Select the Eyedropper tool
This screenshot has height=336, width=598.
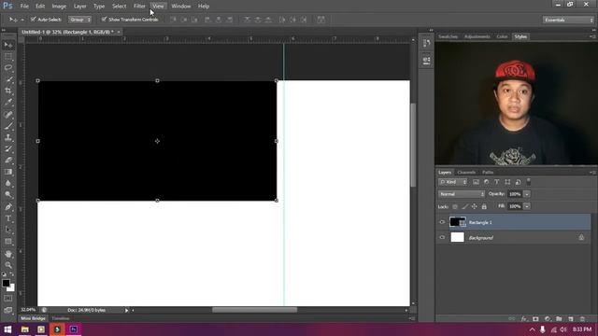pyautogui.click(x=8, y=102)
